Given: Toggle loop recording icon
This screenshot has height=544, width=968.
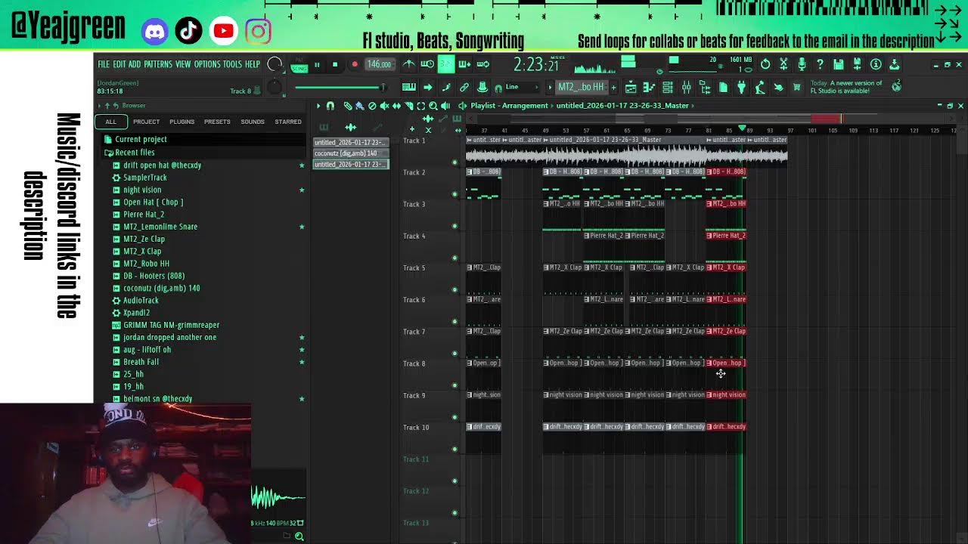Looking at the screenshot, I should pos(482,64).
